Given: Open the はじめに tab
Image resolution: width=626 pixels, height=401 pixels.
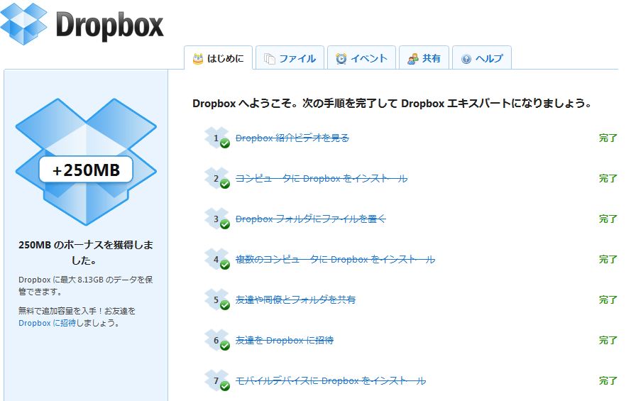Looking at the screenshot, I should point(219,58).
